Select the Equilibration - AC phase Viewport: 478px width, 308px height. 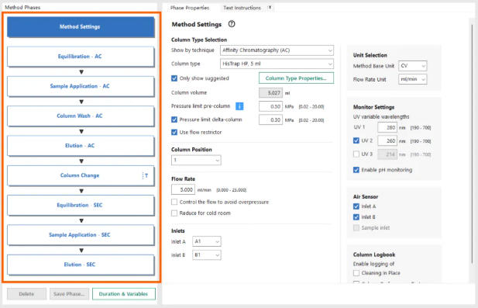tap(81, 57)
